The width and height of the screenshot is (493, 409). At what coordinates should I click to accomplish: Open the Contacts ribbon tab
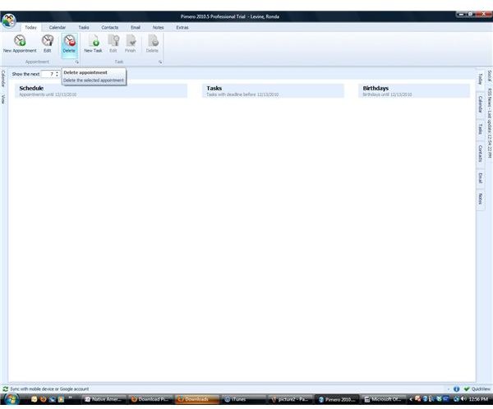pos(110,27)
